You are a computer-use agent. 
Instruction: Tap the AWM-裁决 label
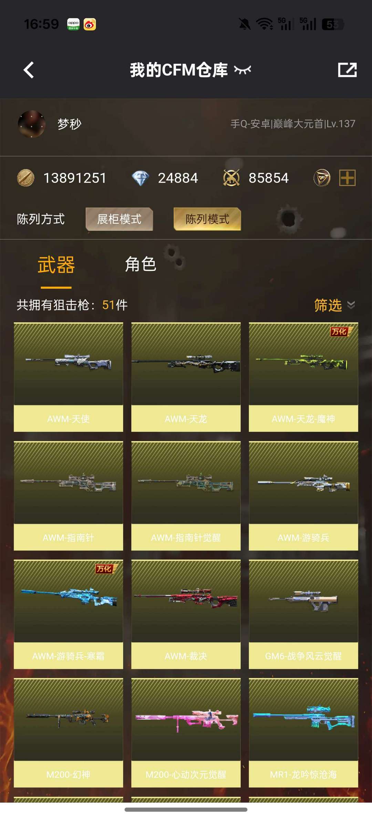(x=186, y=656)
